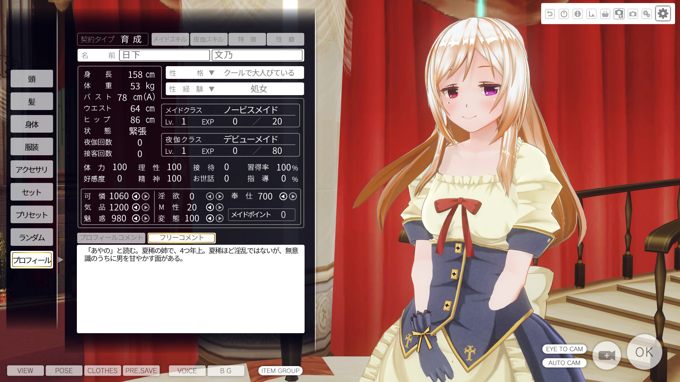Click the 文乃 name input field

pos(257,55)
